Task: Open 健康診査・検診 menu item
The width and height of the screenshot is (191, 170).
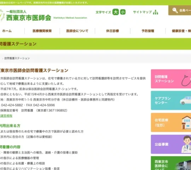Action: pos(181,31)
